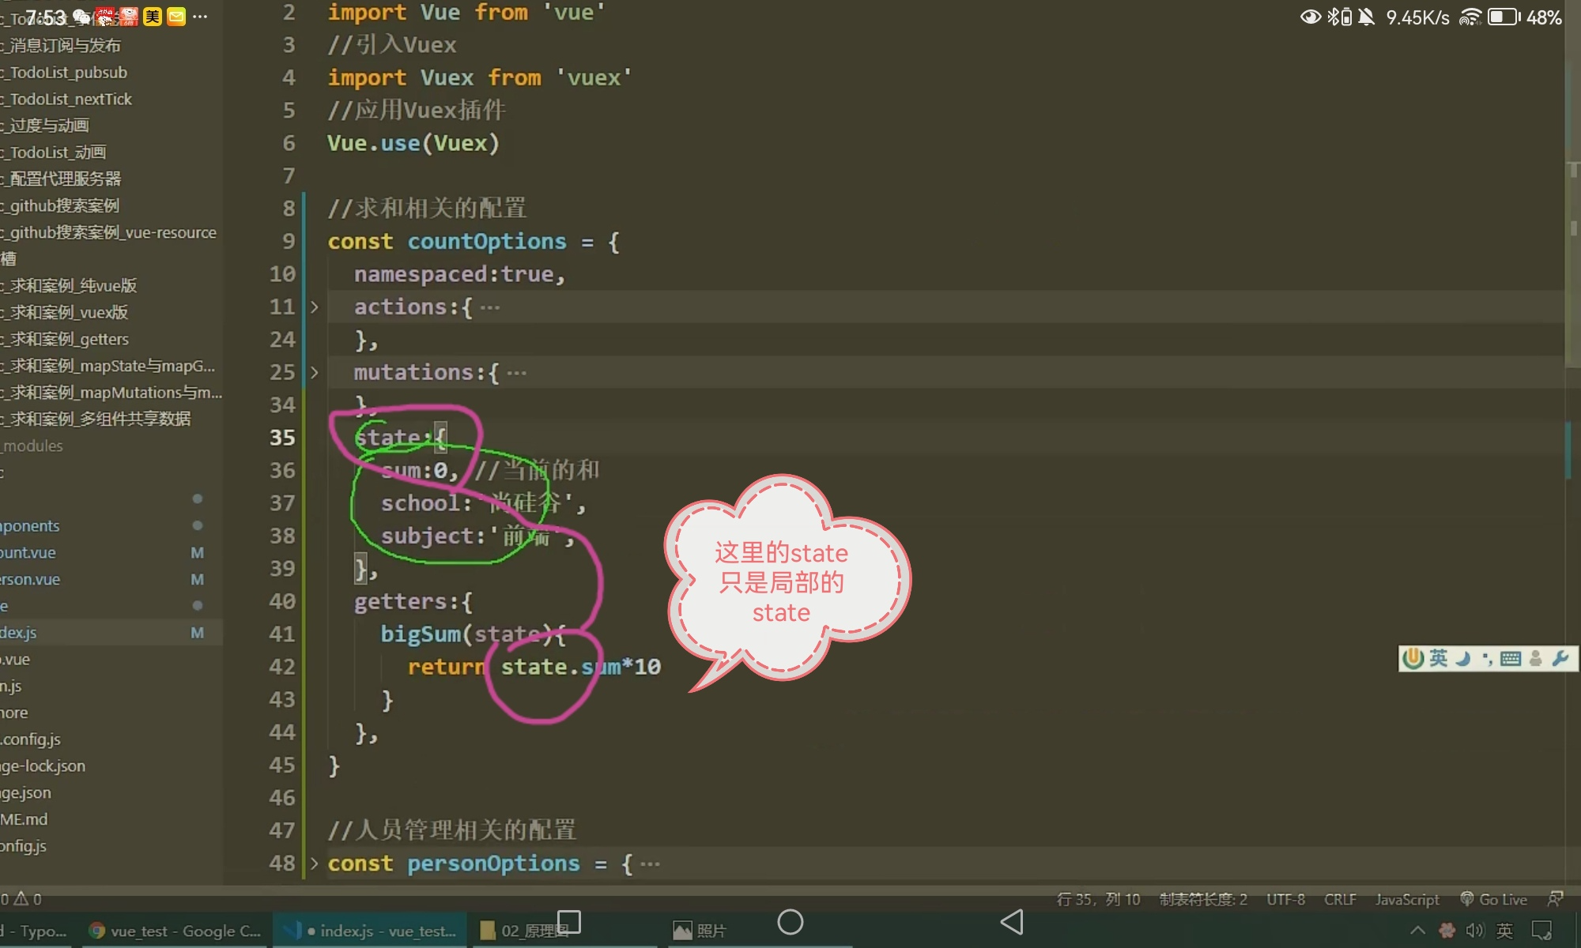
Task: Click the warnings triangle icon
Action: click(21, 899)
